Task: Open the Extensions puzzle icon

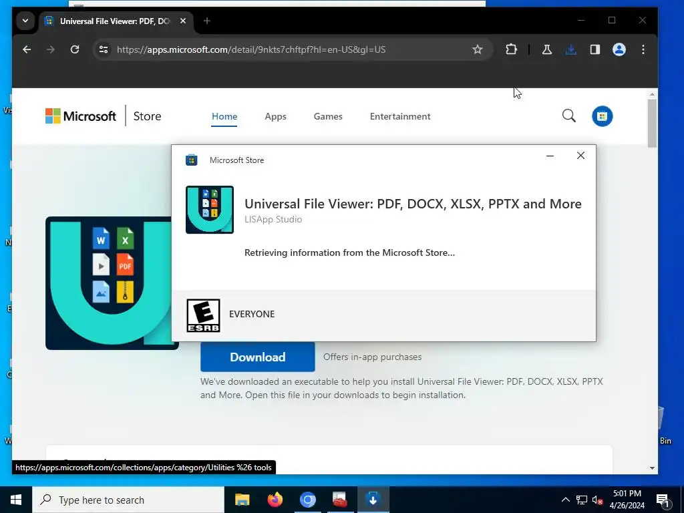Action: click(x=511, y=49)
